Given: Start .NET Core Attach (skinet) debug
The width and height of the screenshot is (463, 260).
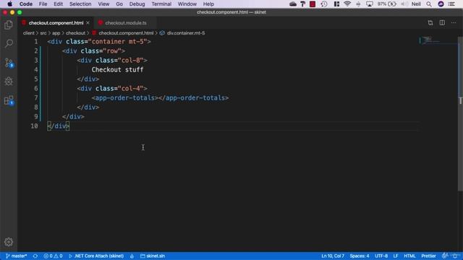Looking at the screenshot, I should pos(96,256).
